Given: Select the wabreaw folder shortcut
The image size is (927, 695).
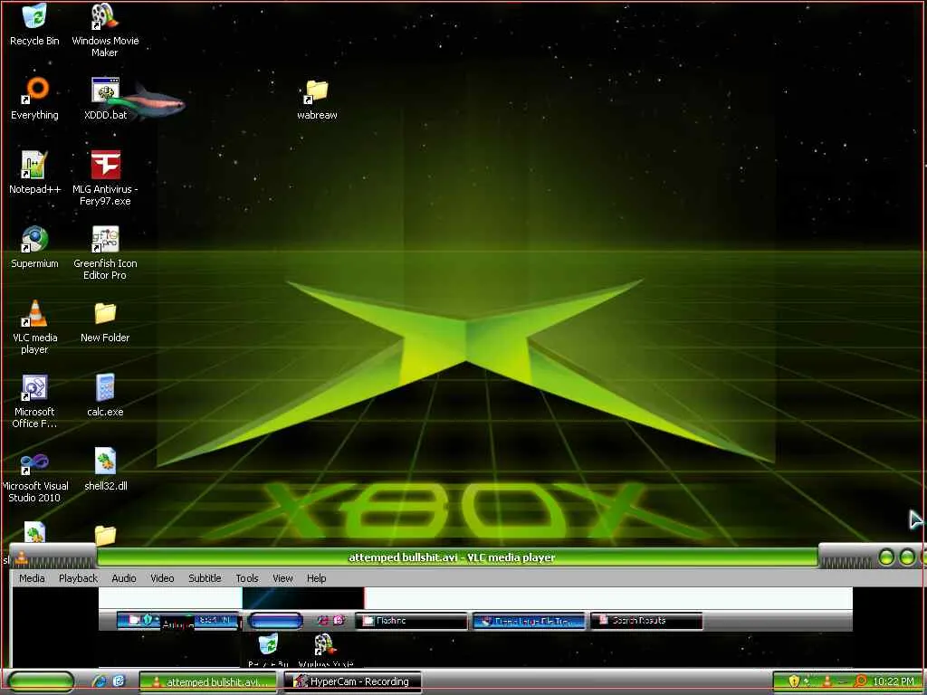Looking at the screenshot, I should click(x=317, y=100).
